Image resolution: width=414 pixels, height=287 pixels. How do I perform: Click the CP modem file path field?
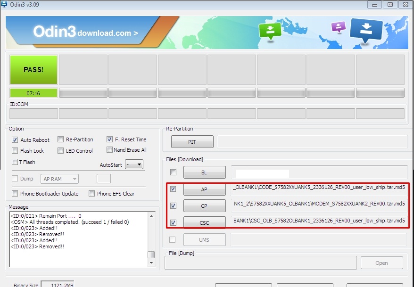(x=320, y=205)
